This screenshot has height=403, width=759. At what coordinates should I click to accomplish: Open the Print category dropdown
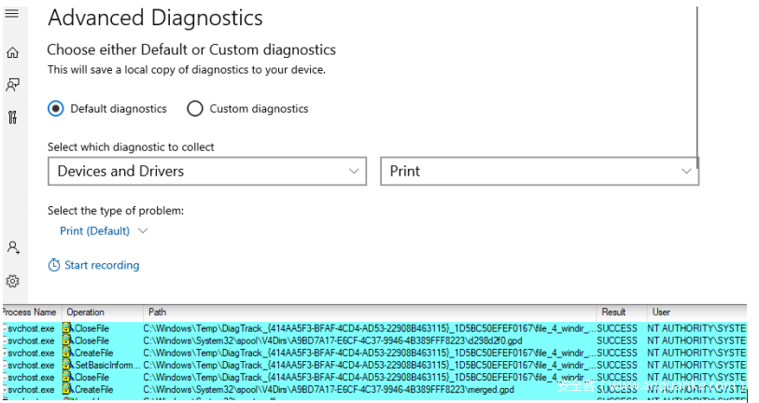539,172
